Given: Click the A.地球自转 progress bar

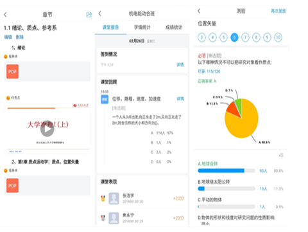Looking at the screenshot, I should coord(227,171).
